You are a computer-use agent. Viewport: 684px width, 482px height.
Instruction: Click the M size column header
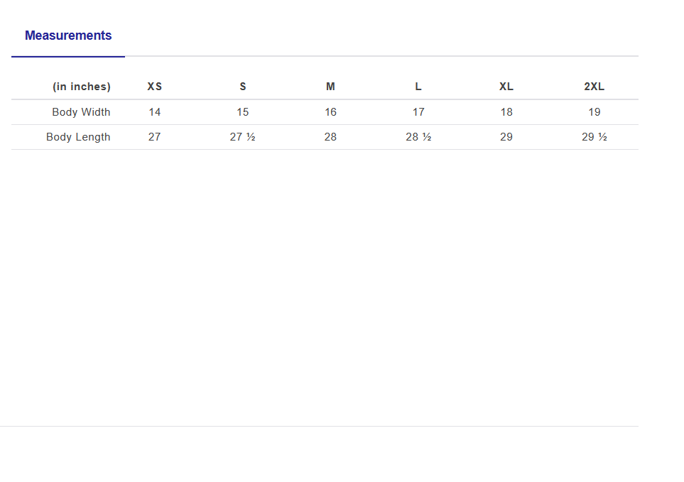pyautogui.click(x=330, y=87)
